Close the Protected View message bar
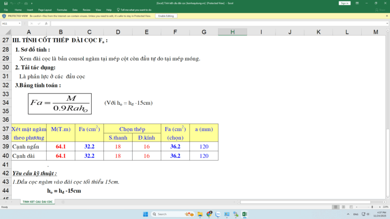The width and height of the screenshot is (390, 219). 387,16
